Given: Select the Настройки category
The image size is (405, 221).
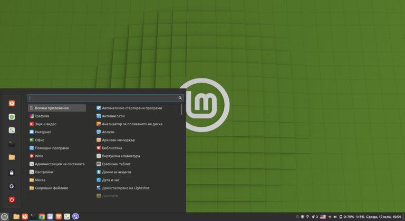Looking at the screenshot, I should pos(57,172).
